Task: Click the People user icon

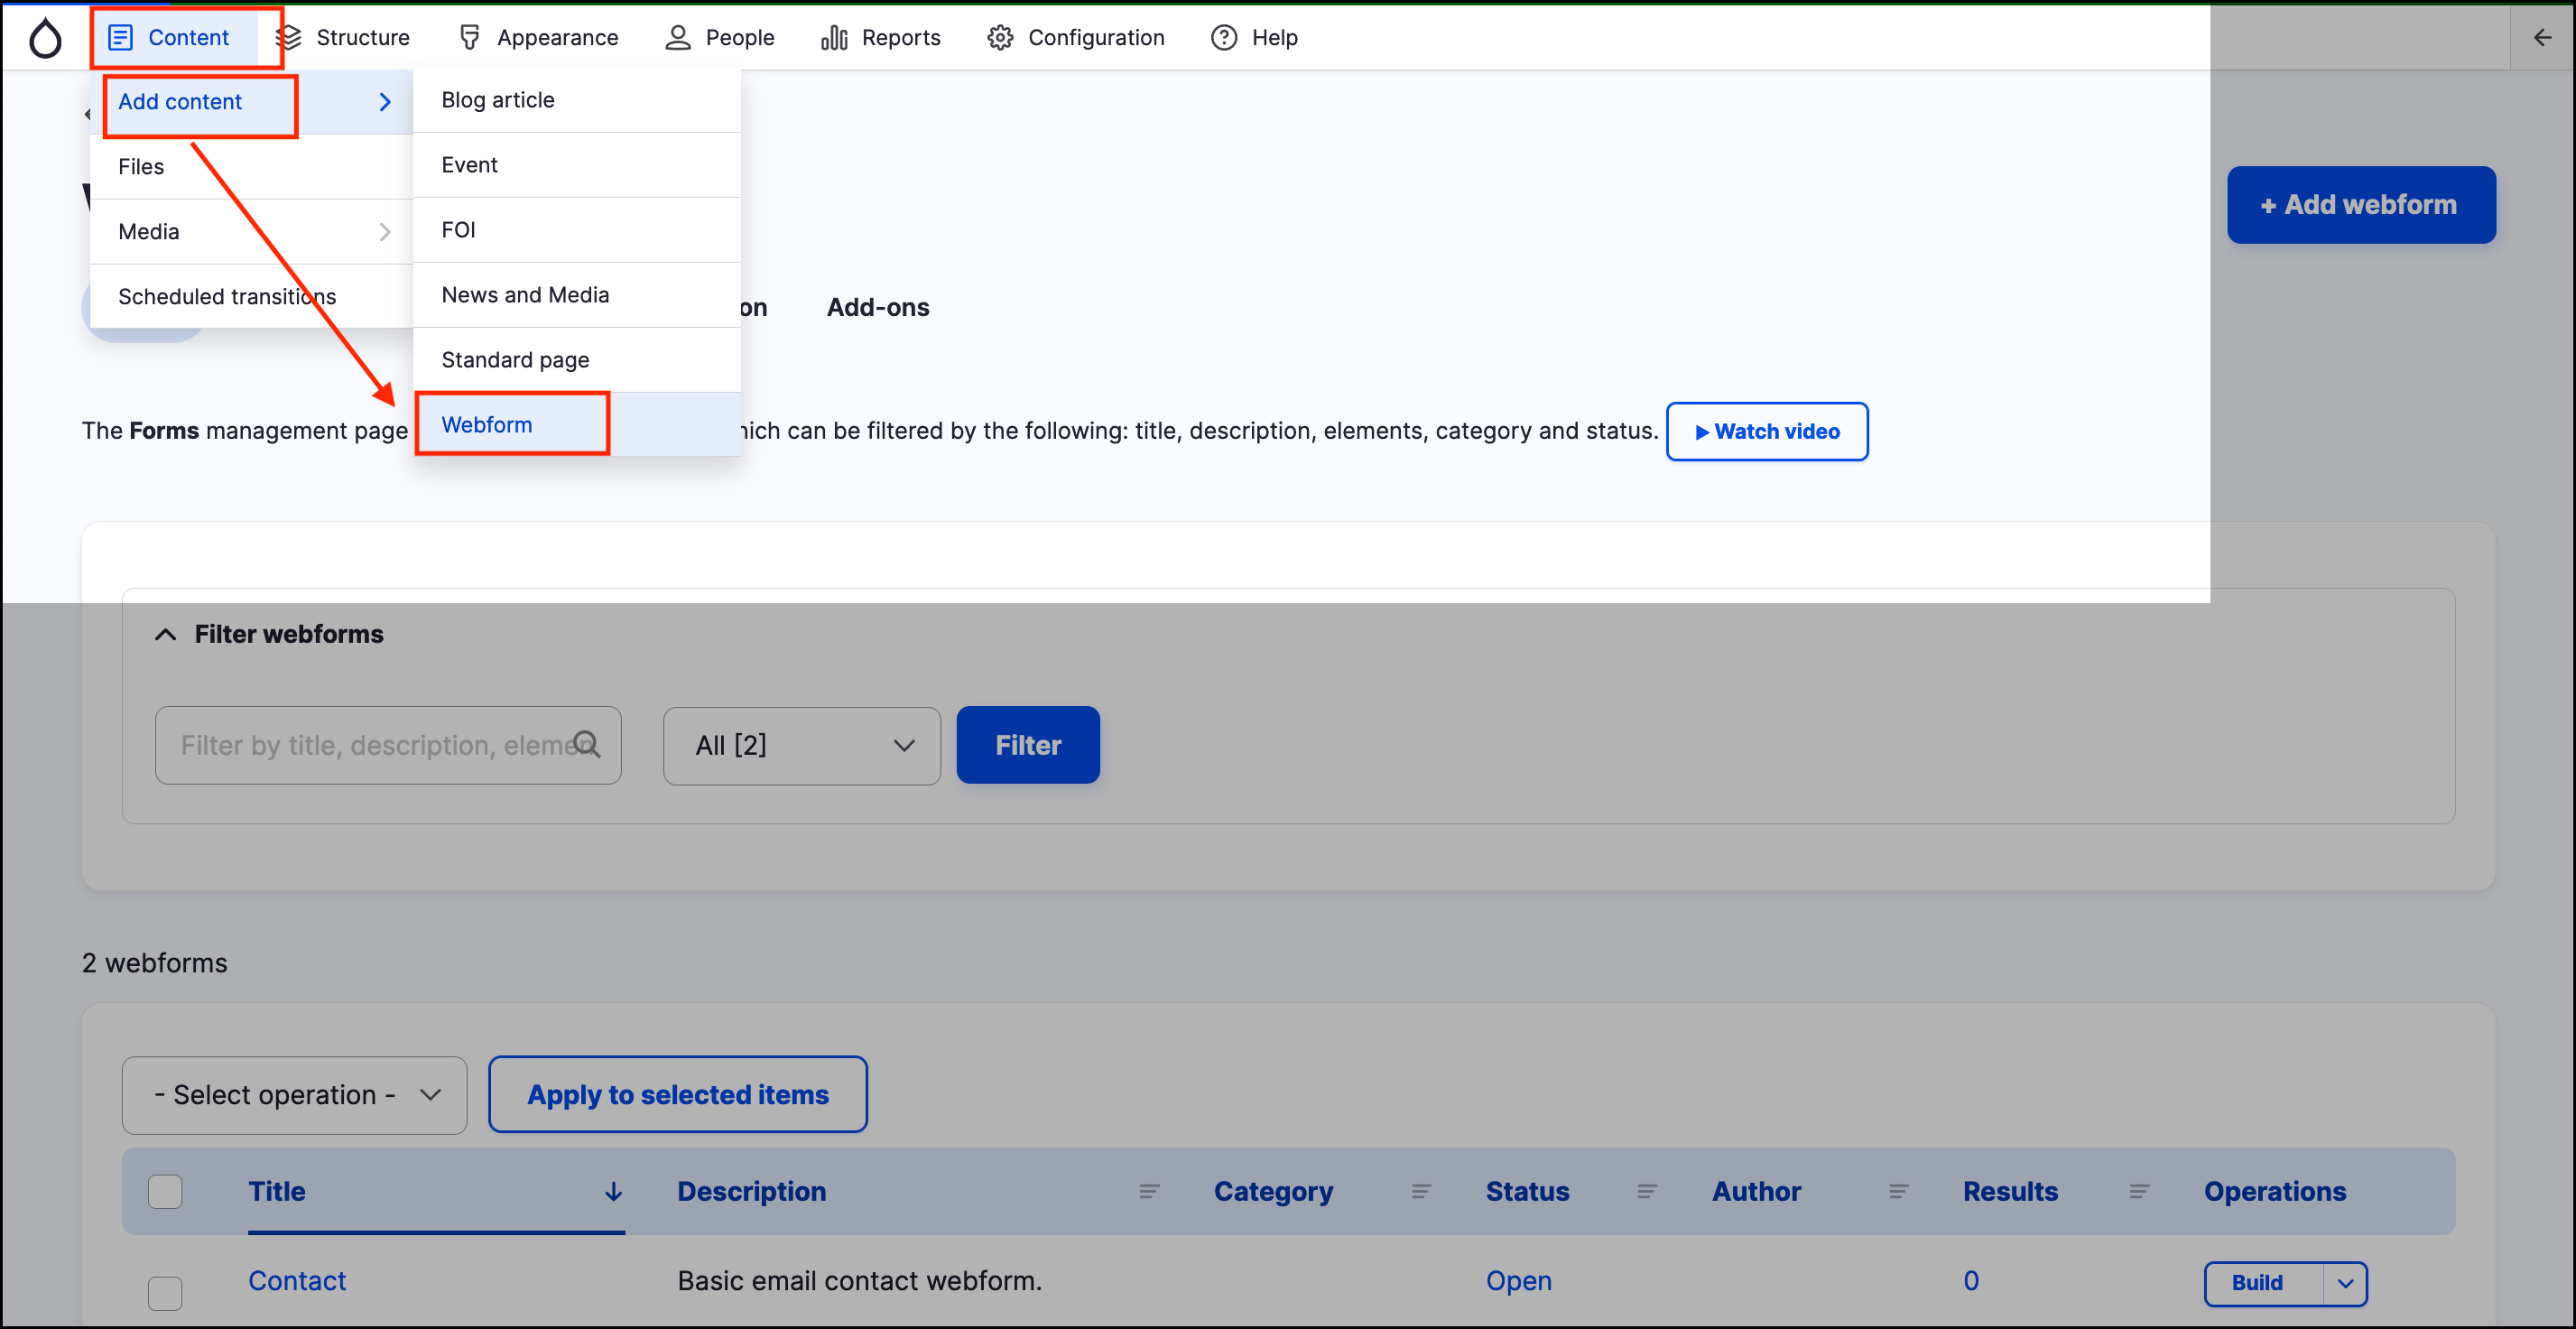Action: 678,38
